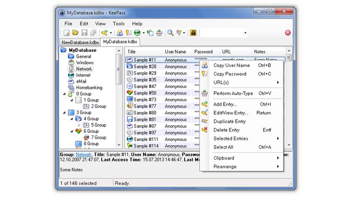
Task: Click the Sample #81 floppy icon
Action: pos(129,119)
